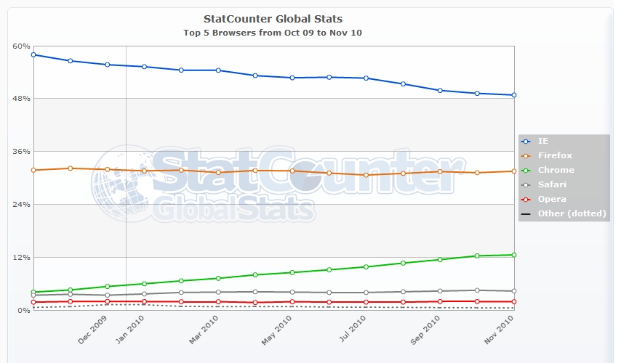
Task: Click the 'Safari' legend label text
Action: [552, 184]
